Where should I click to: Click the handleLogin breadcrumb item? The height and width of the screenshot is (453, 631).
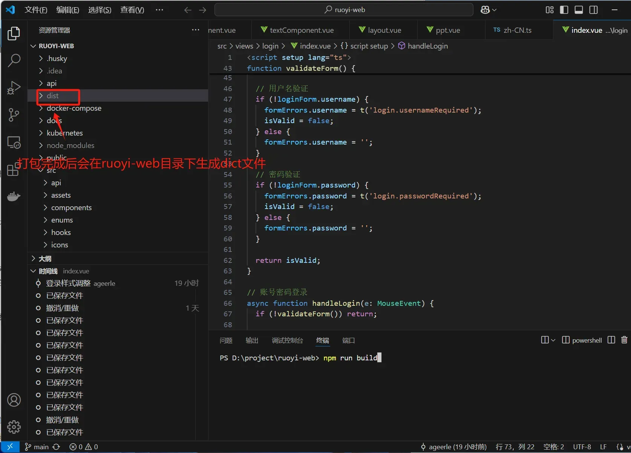(427, 46)
